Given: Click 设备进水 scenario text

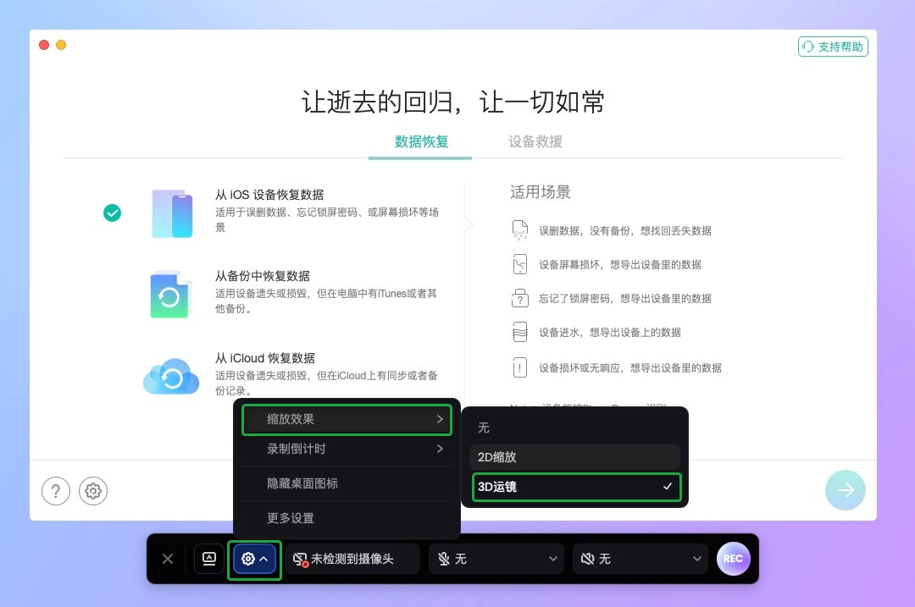Looking at the screenshot, I should pos(610,333).
